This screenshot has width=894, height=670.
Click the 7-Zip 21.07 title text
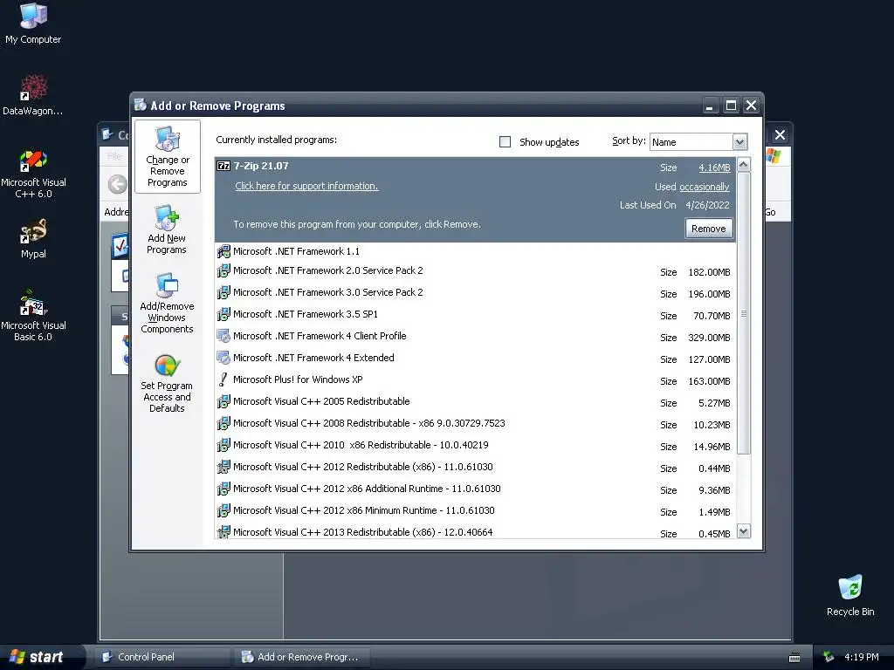[261, 166]
